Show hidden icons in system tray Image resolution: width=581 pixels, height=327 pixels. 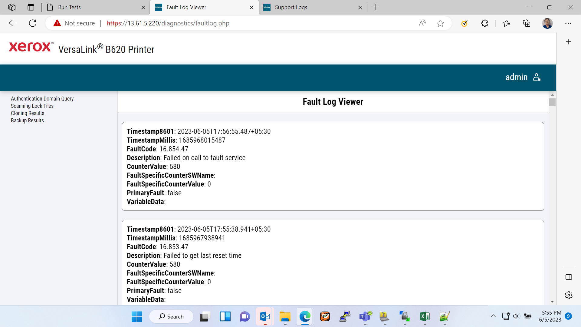click(x=493, y=316)
